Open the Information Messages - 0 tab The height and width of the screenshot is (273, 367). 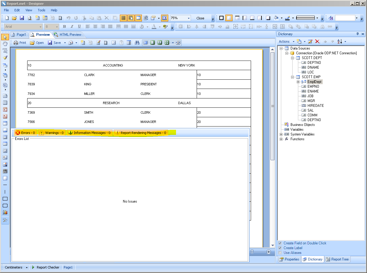point(89,133)
